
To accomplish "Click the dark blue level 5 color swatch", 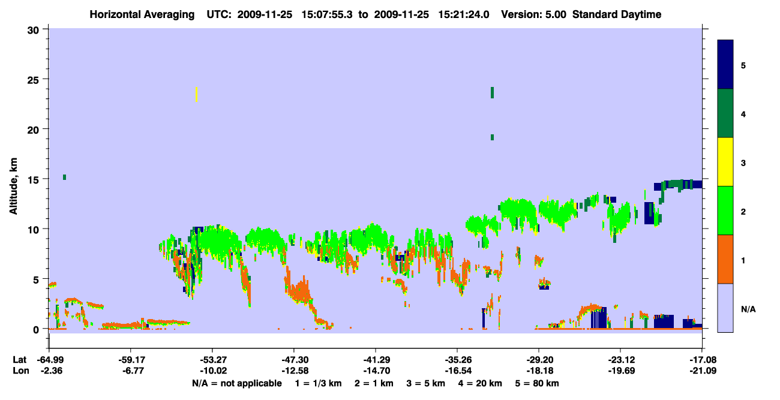I will point(725,65).
